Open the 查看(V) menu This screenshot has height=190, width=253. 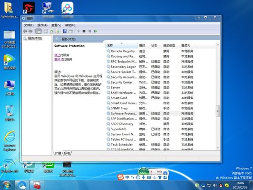(56, 25)
